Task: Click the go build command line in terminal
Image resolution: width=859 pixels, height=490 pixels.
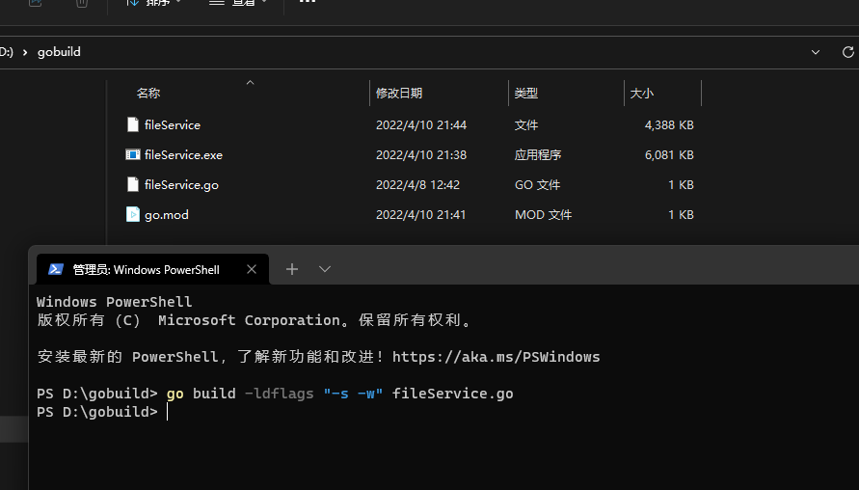Action: tap(275, 394)
